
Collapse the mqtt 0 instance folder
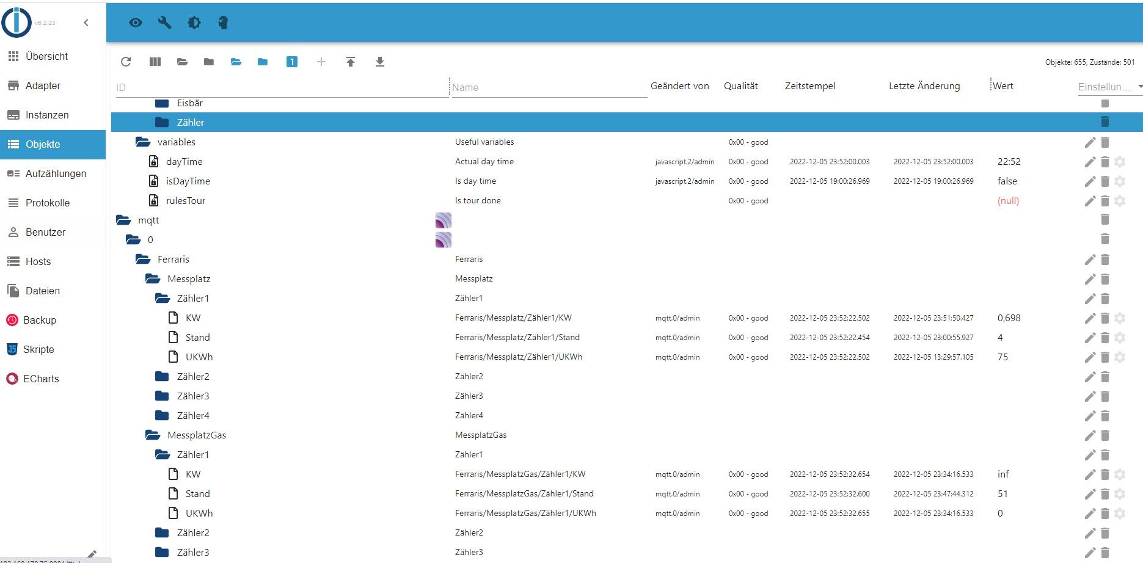coord(133,240)
